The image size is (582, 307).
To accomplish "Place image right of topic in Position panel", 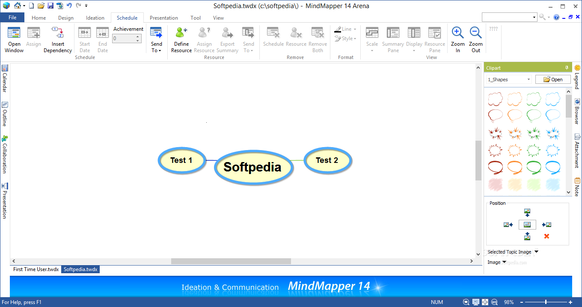I will click(x=546, y=224).
